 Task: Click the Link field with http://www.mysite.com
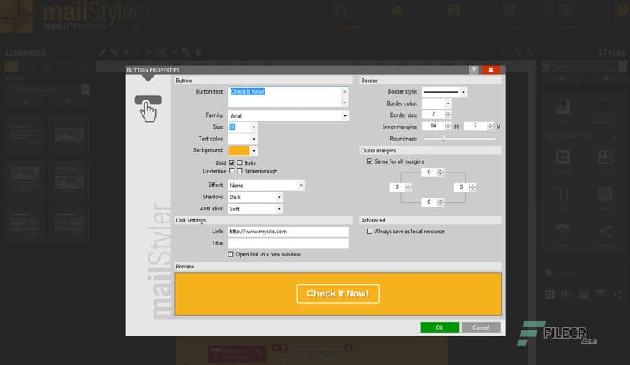coord(289,232)
